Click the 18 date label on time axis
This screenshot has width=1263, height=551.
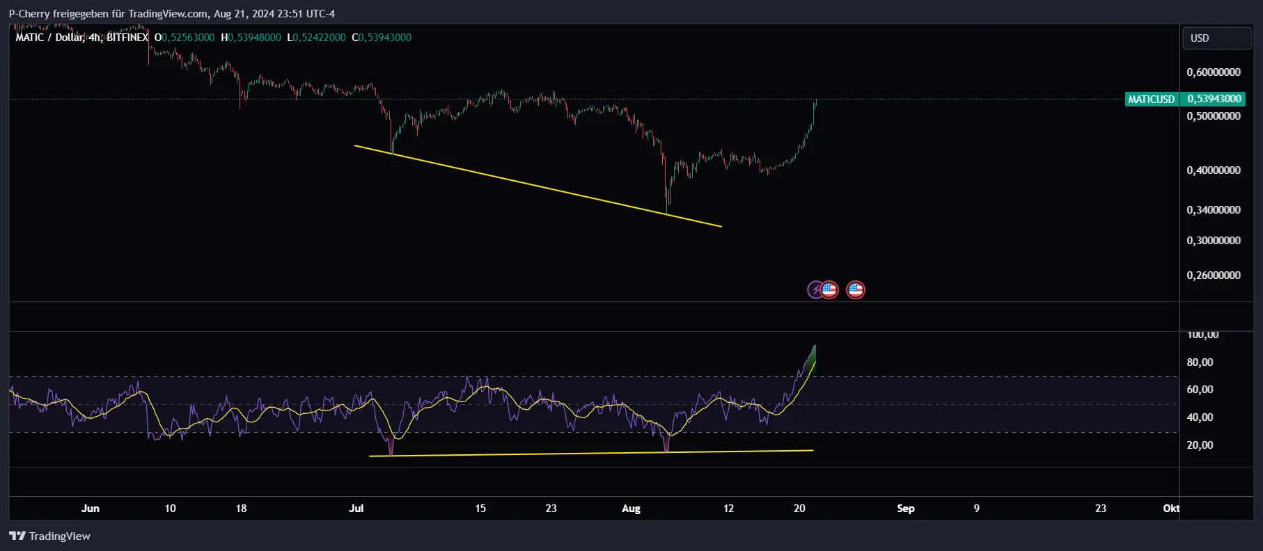tap(241, 509)
